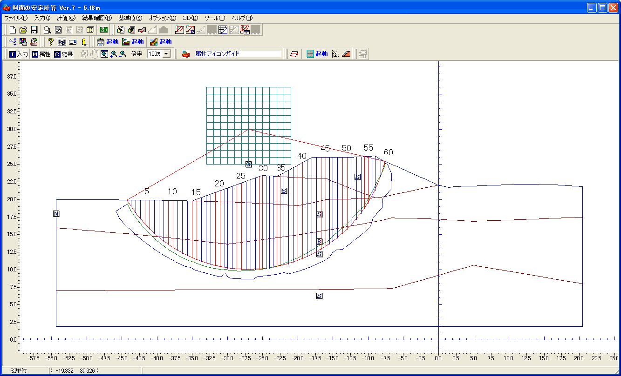Click the 起動 button with teal square icon
Image resolution: width=621 pixels, height=376 pixels.
click(x=317, y=54)
